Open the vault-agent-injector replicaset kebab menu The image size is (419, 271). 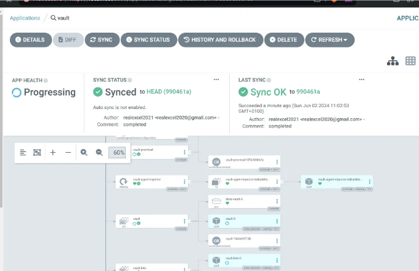click(277, 182)
